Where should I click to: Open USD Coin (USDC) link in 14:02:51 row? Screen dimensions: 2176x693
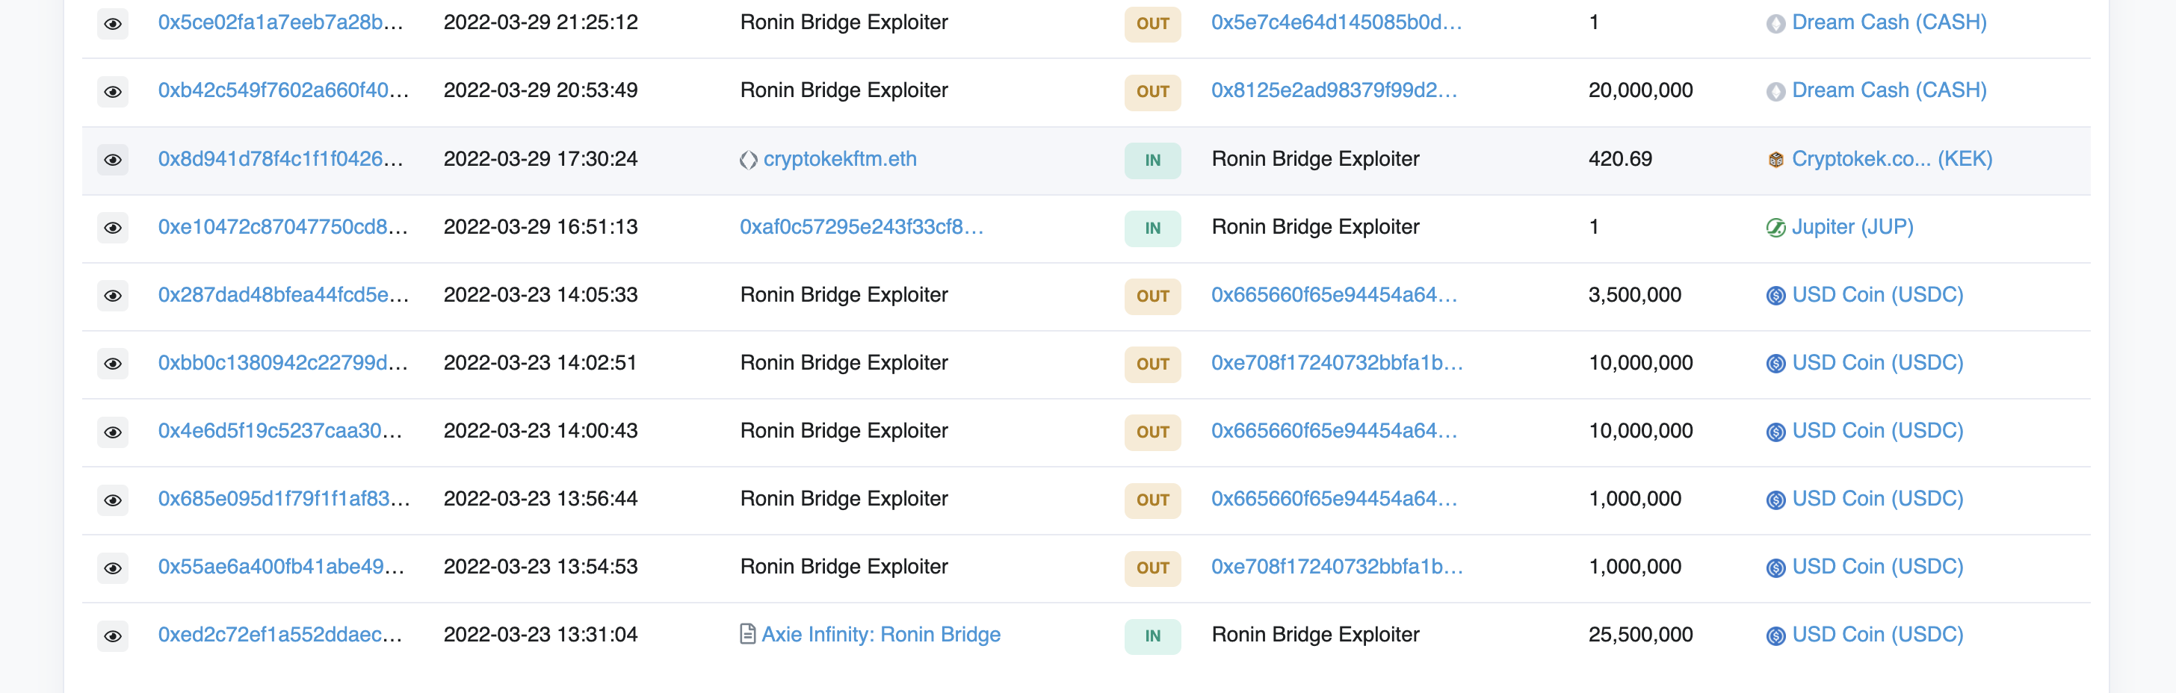click(x=1878, y=363)
